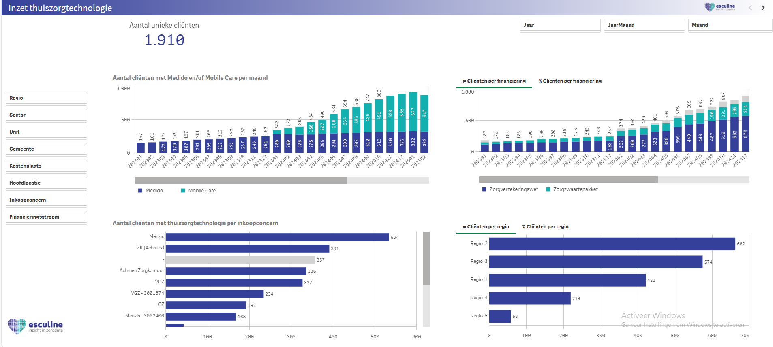Open the JaarMaand filter
The width and height of the screenshot is (773, 347).
pyautogui.click(x=644, y=25)
